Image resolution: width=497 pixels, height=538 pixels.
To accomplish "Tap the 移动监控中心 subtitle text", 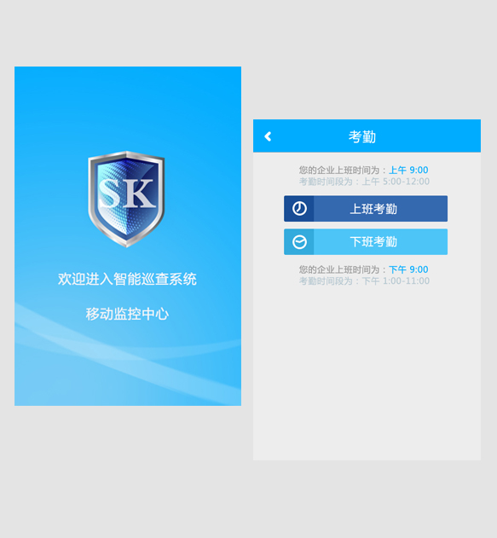I will [x=127, y=314].
